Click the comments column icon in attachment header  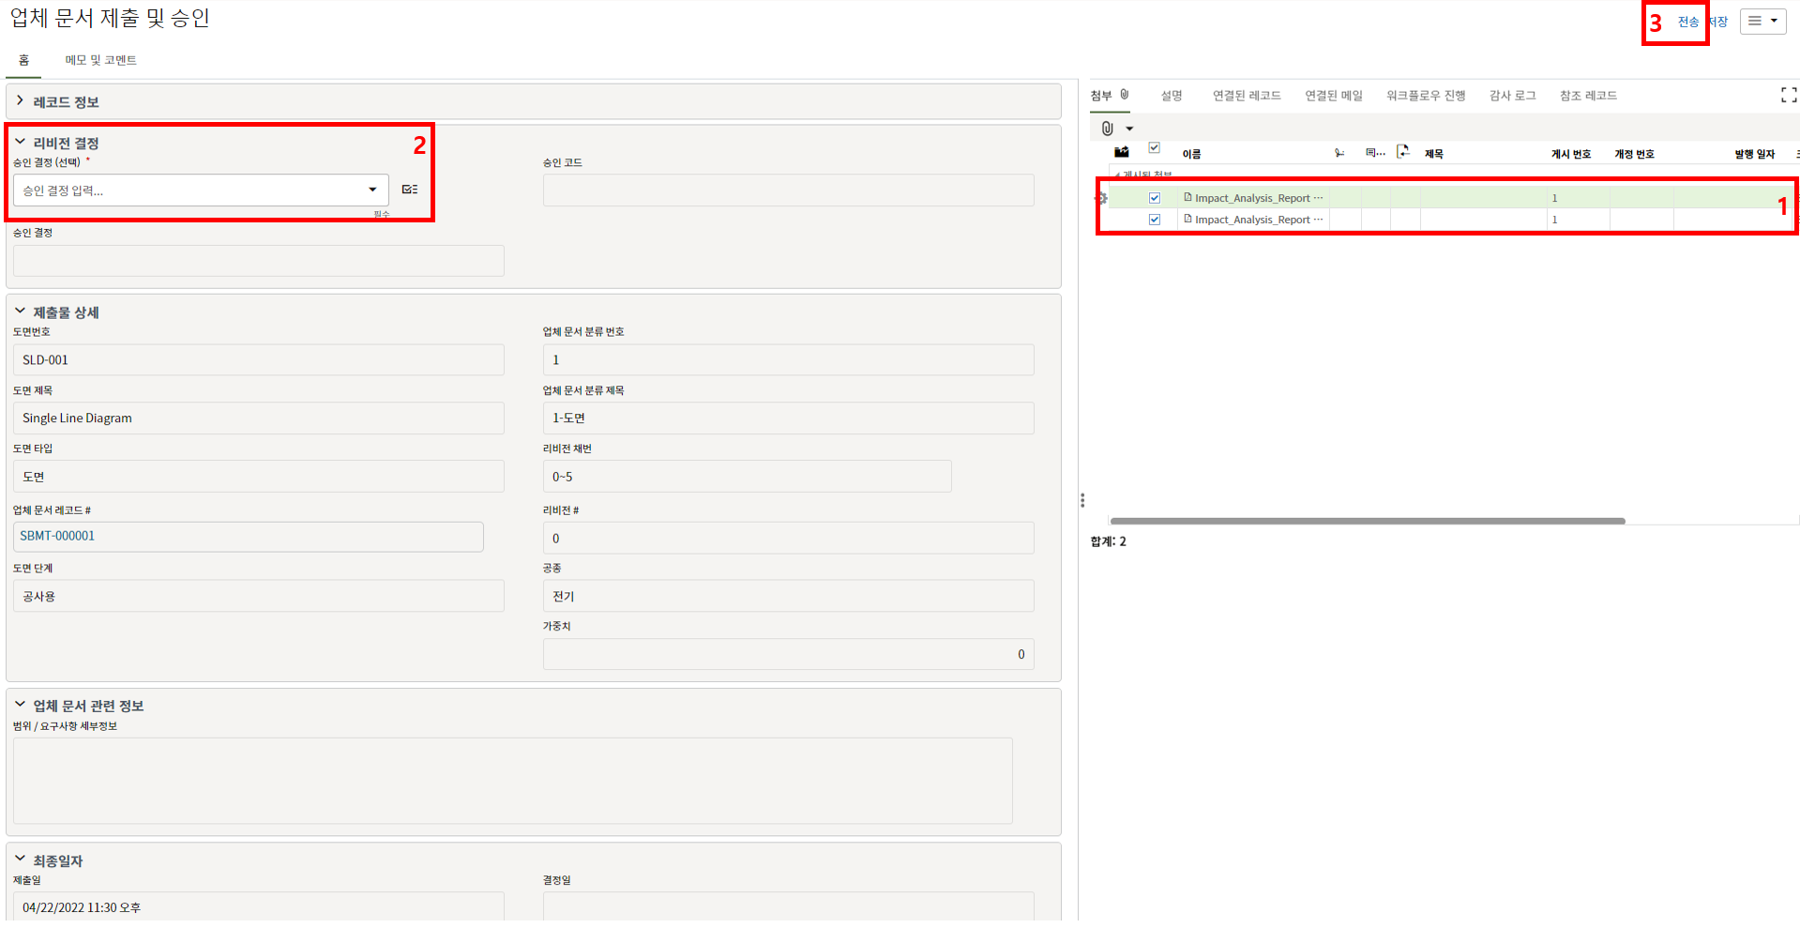coord(1374,153)
